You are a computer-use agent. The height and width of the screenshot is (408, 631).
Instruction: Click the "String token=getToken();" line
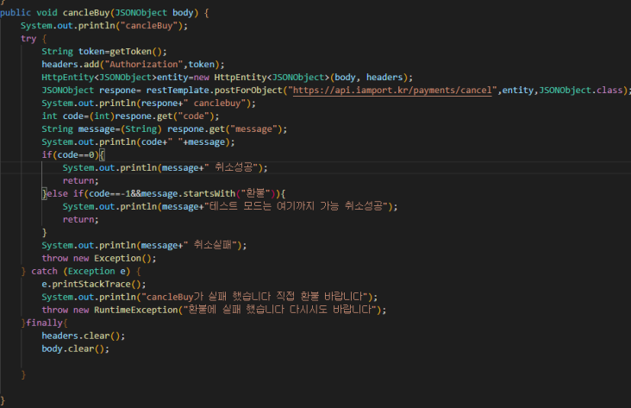coord(104,52)
